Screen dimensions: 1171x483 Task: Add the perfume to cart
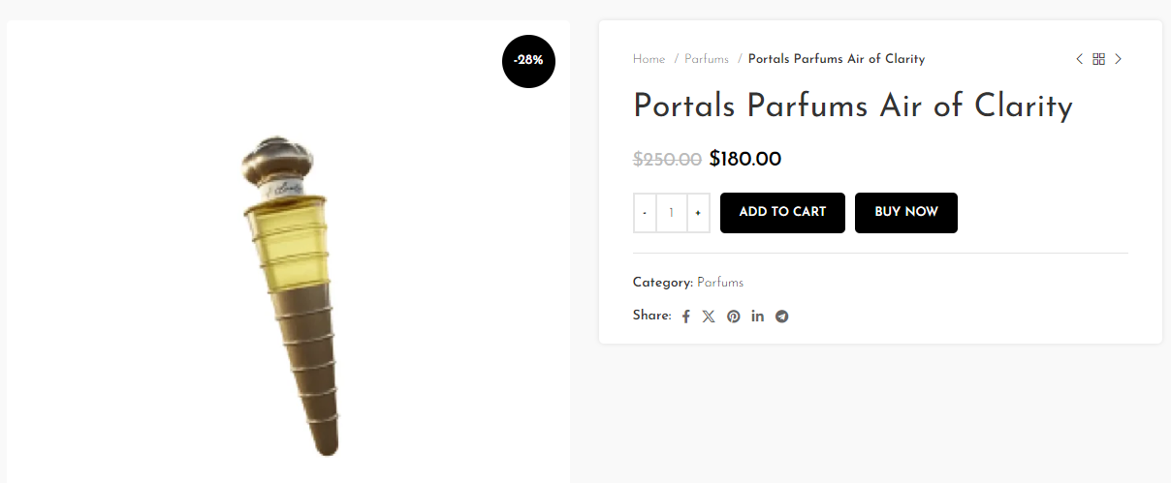[782, 213]
